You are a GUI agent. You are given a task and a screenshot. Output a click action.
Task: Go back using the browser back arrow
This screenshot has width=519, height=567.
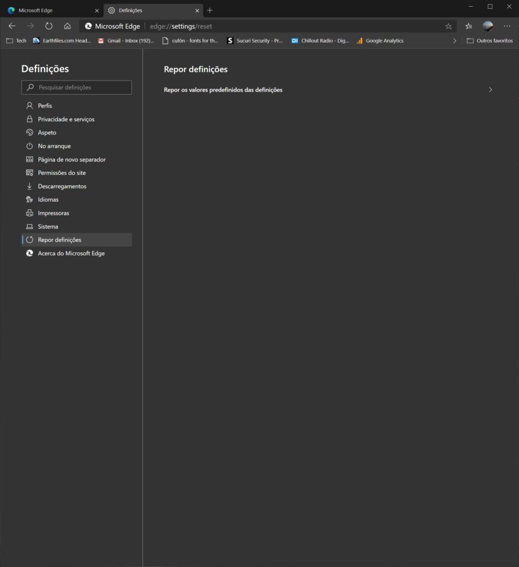coord(12,26)
